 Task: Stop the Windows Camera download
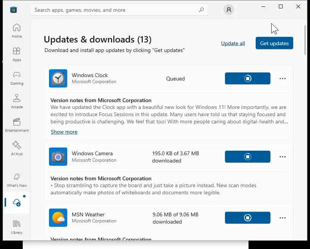click(x=248, y=157)
